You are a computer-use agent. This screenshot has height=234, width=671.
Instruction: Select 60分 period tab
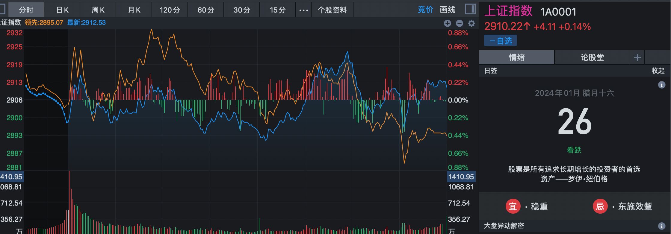pyautogui.click(x=206, y=10)
